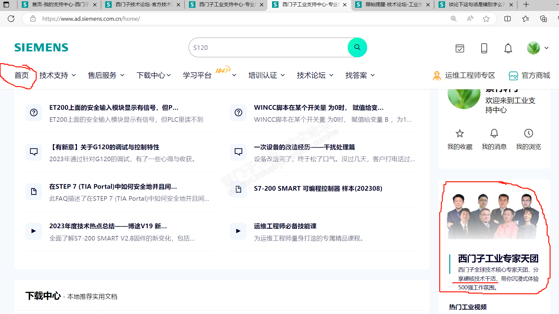The height and width of the screenshot is (314, 559).
Task: Click the green leaf user avatar
Action: [533, 48]
